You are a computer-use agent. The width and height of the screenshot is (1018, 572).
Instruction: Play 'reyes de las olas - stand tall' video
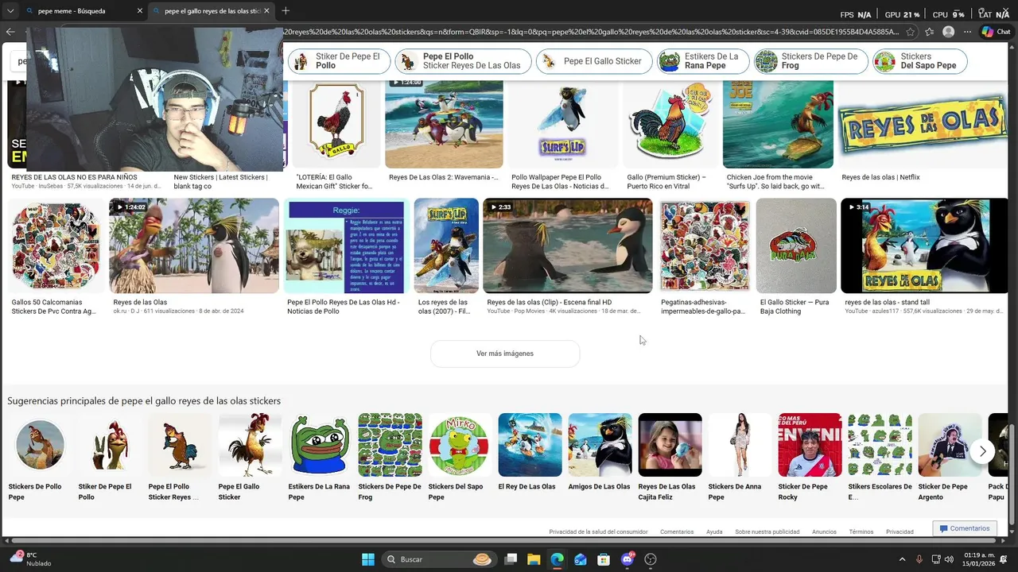tap(924, 246)
